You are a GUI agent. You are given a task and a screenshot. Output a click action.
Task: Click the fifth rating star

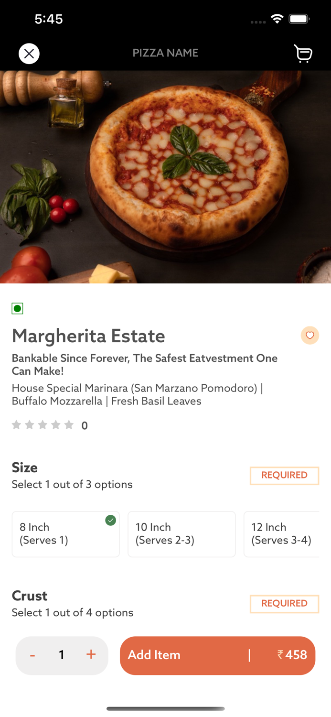(x=69, y=424)
